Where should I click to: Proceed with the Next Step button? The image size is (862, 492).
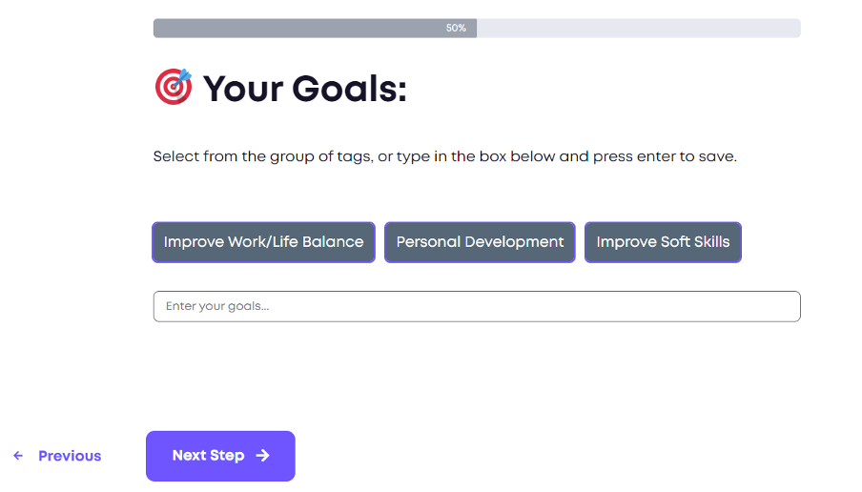tap(220, 456)
